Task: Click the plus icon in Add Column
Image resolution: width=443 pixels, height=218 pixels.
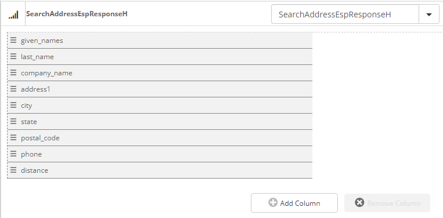Action: click(273, 202)
